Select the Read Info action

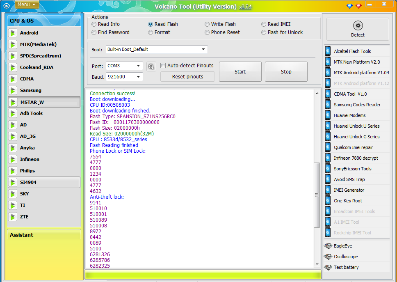(105, 24)
